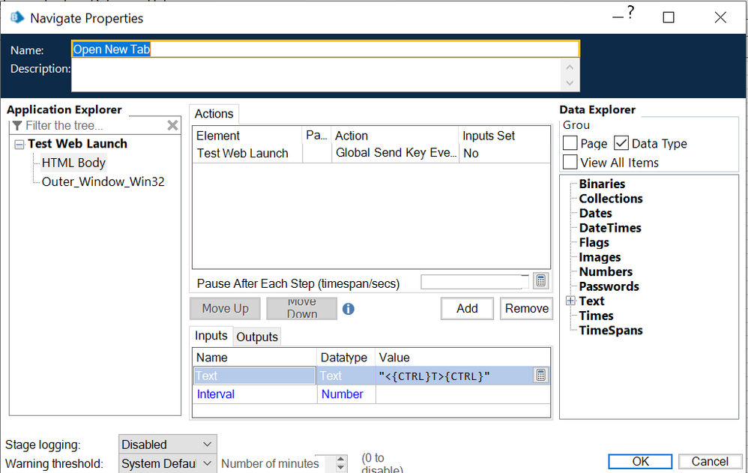
Task: Select Collections in Data Explorer
Action: click(x=611, y=199)
